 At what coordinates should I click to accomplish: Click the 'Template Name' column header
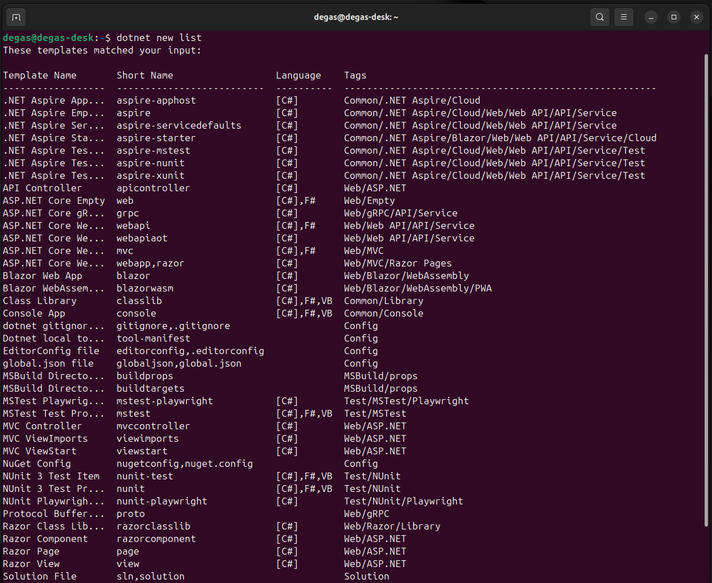point(40,75)
